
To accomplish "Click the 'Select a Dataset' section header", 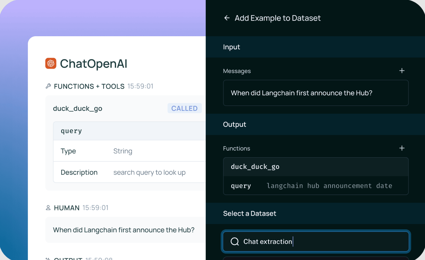I will pos(315,213).
